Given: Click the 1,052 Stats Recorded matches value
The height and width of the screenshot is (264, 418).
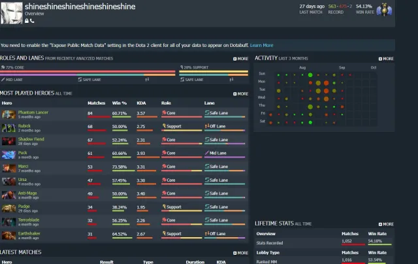Looking at the screenshot, I should (347, 240).
